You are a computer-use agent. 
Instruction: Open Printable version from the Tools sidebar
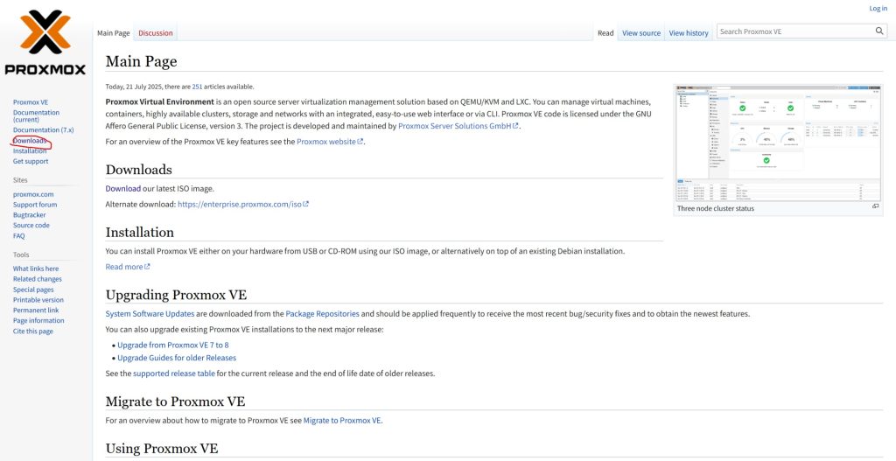38,300
